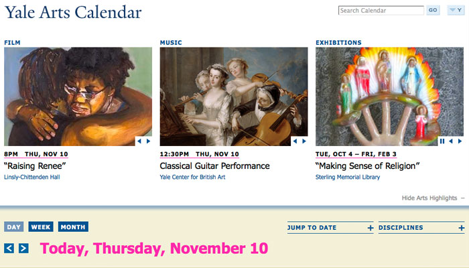Switch to Week view
Screen dimensions: 469x268
point(41,226)
